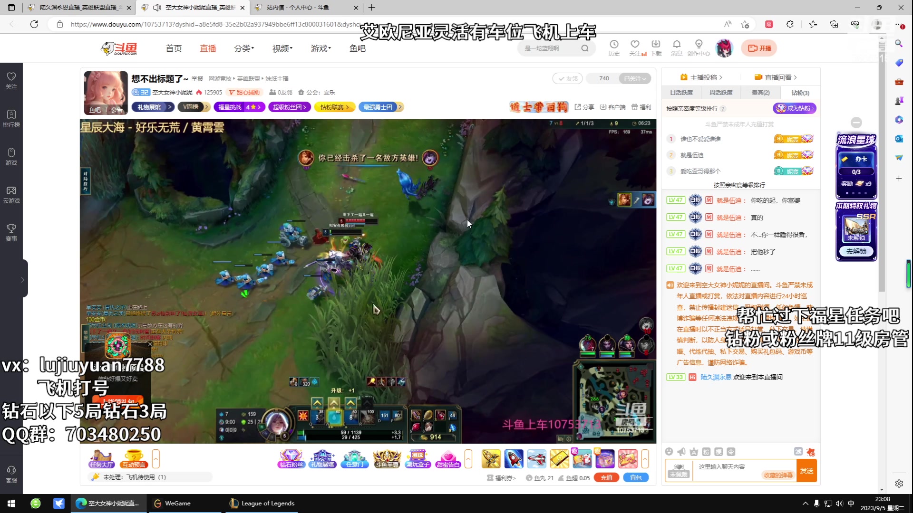Image resolution: width=913 pixels, height=513 pixels.
Task: Go to the 鱼吧 nav item
Action: (358, 48)
